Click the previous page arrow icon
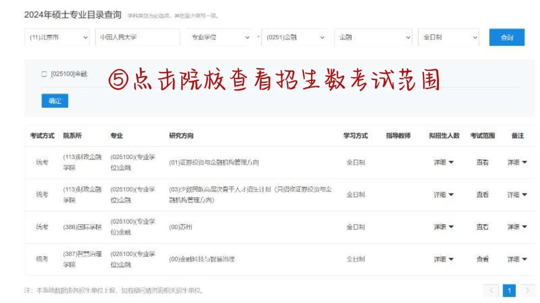The width and height of the screenshot is (540, 303). [x=492, y=290]
